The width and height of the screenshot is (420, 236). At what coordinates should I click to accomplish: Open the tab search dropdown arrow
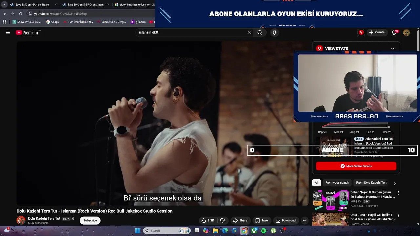[x=4, y=5]
